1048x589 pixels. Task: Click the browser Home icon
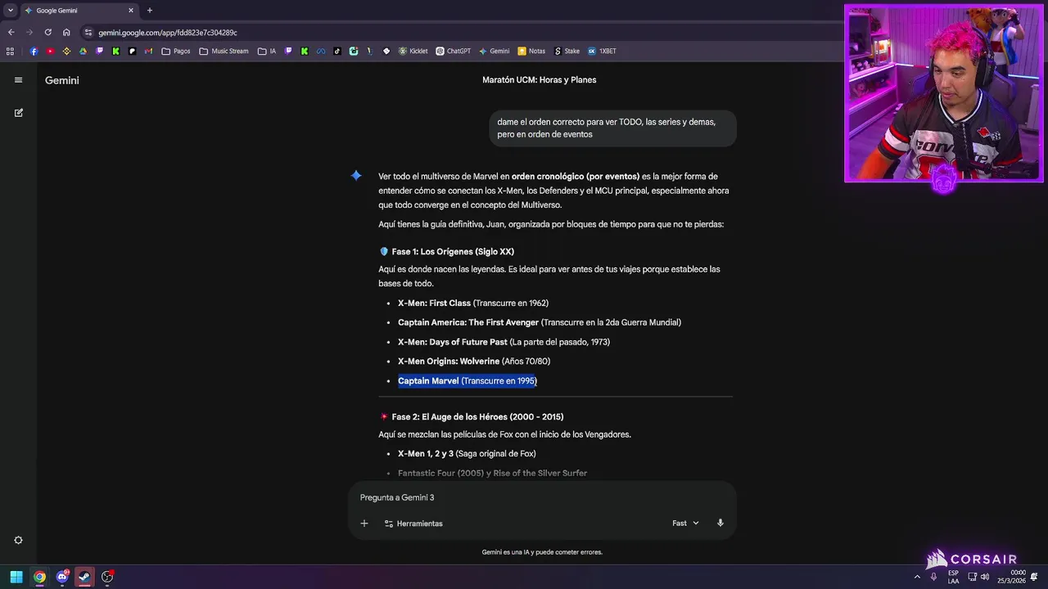click(66, 33)
